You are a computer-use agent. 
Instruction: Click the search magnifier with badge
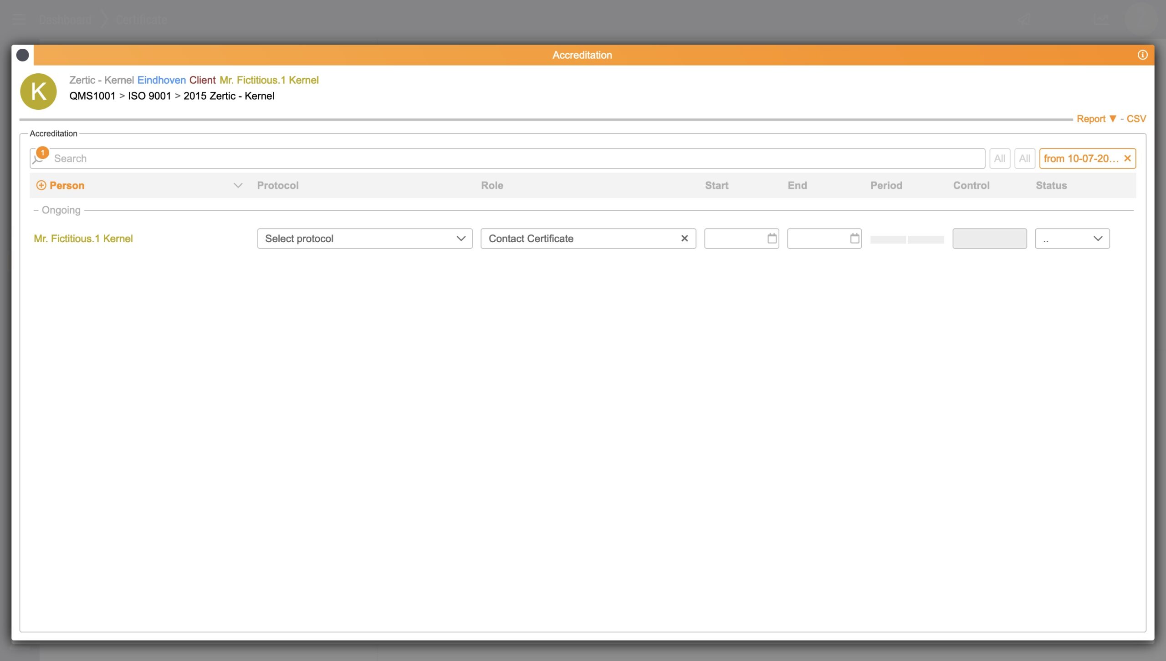[x=39, y=158]
